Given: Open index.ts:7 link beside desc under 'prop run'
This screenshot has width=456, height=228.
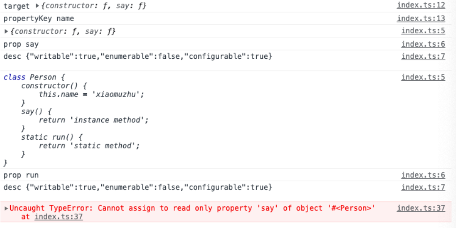Looking at the screenshot, I should pyautogui.click(x=423, y=187).
